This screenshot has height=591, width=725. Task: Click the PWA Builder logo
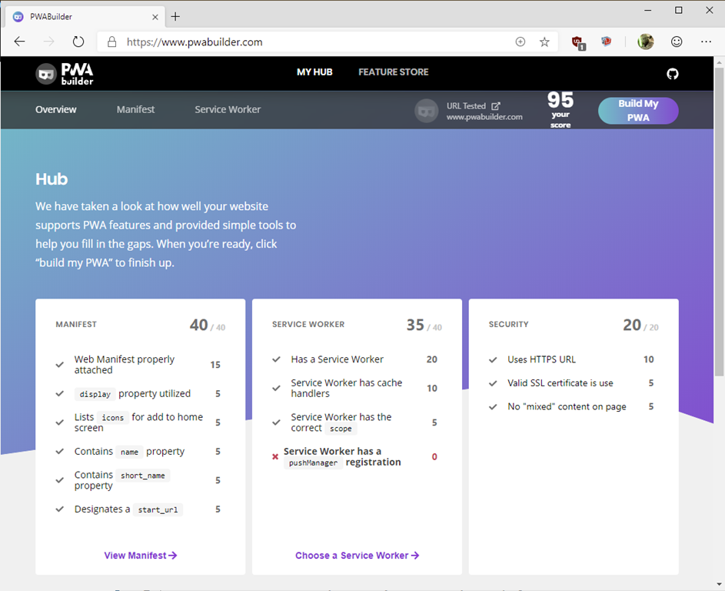65,74
